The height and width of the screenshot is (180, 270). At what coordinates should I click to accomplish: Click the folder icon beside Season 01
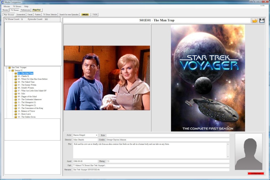12,70
